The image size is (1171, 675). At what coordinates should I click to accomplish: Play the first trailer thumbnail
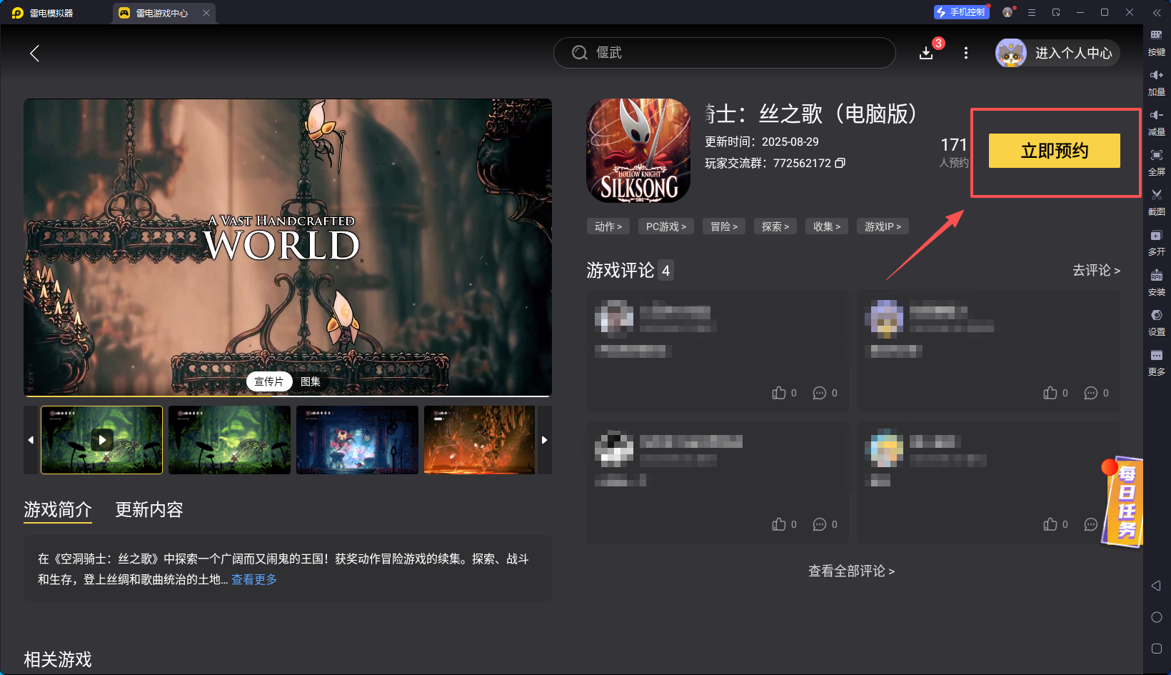tap(102, 440)
